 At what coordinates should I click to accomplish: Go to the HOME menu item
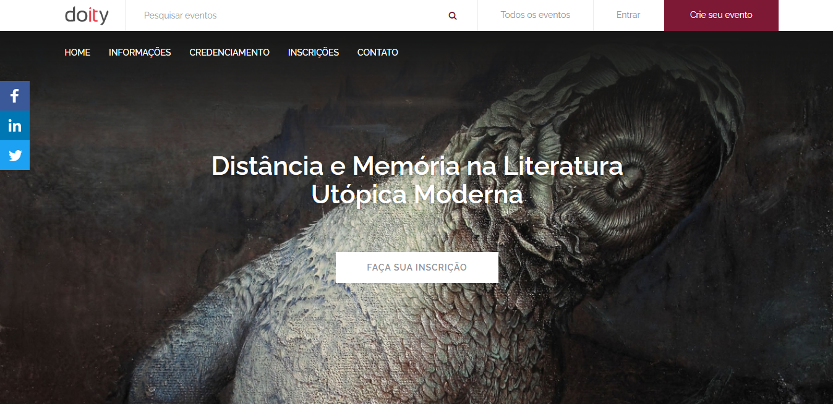click(77, 53)
